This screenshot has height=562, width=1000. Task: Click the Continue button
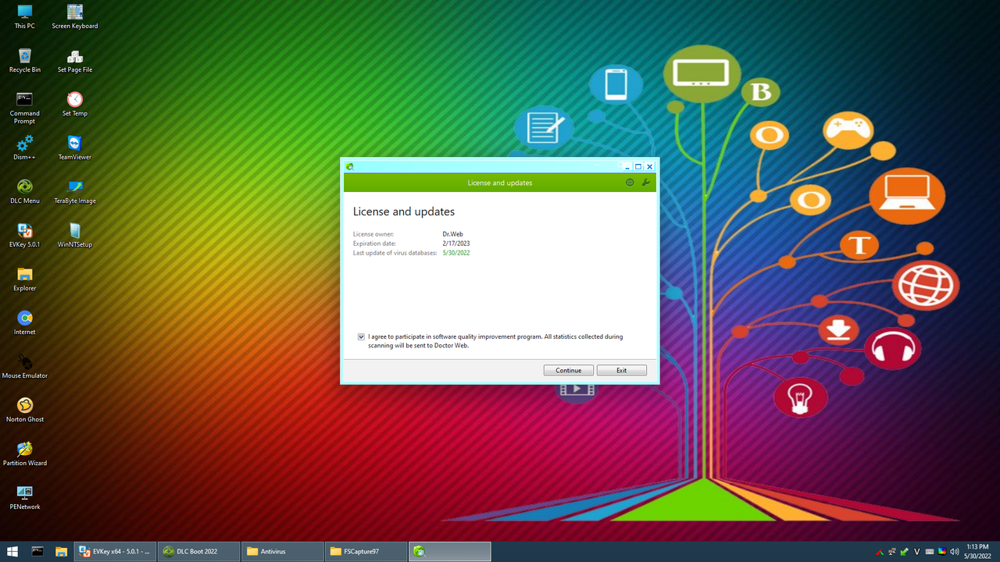click(569, 370)
